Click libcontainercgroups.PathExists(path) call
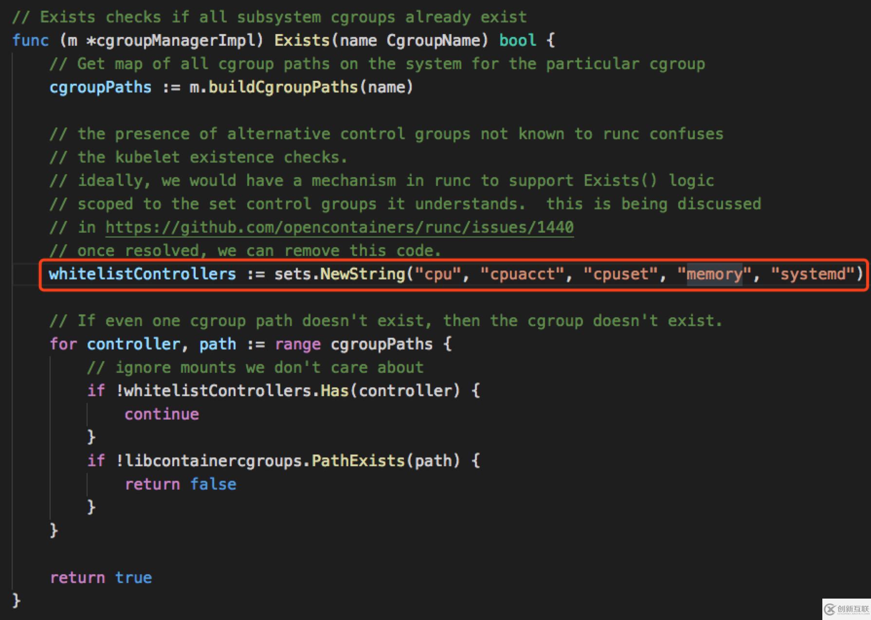Screen dimensions: 871x620 (x=292, y=461)
